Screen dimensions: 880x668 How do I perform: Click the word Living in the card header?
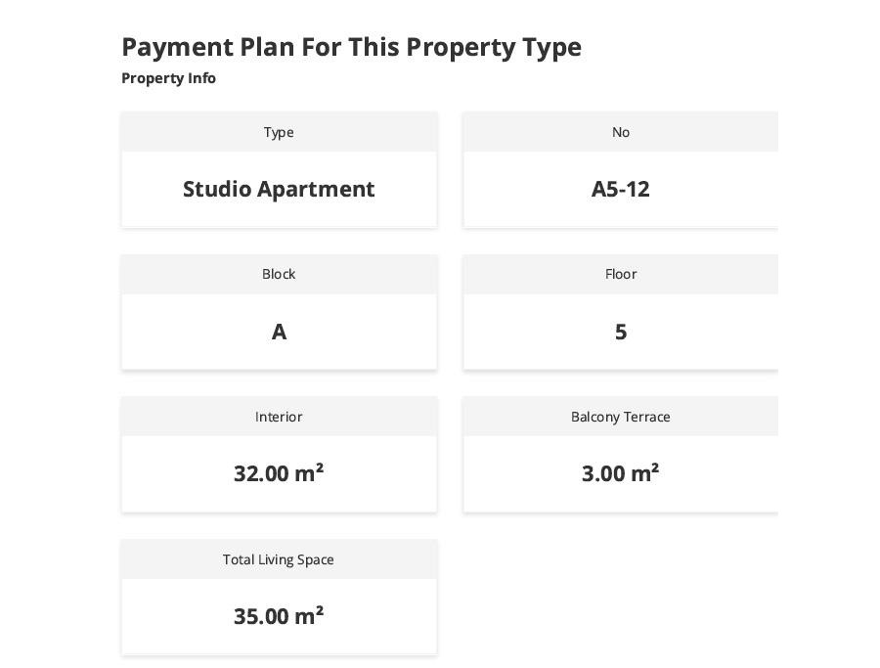276,559
